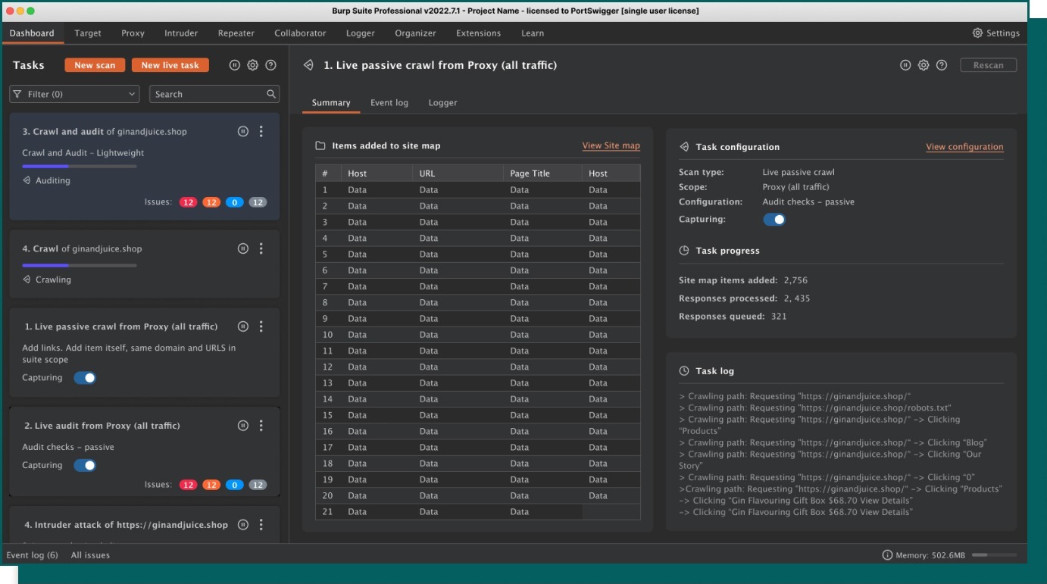Open more options menu for Live passive crawl
The height and width of the screenshot is (584, 1047).
pyautogui.click(x=261, y=326)
